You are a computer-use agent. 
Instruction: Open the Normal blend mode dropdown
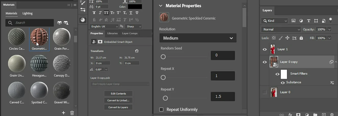(281, 29)
